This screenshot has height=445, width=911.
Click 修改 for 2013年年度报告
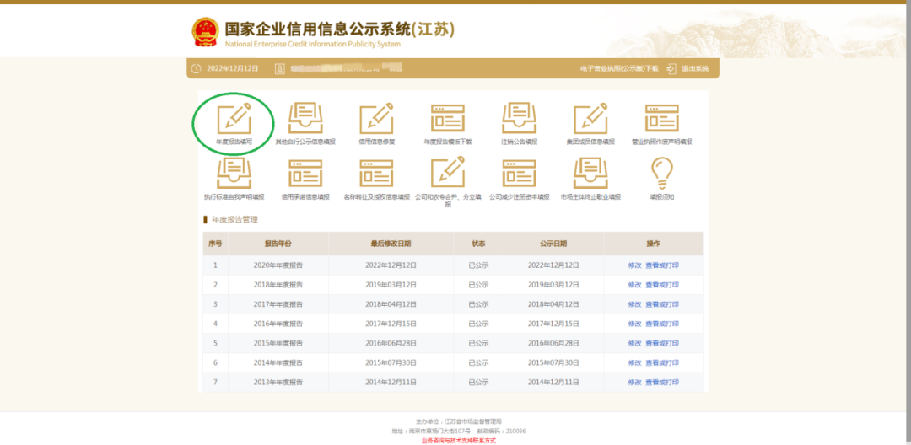[634, 382]
